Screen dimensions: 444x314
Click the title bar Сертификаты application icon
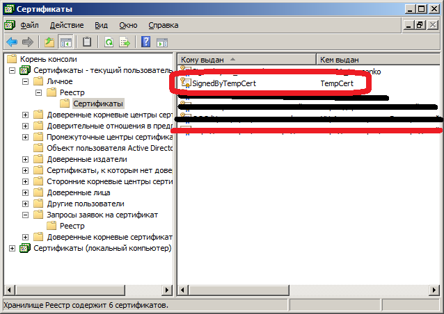pos(9,9)
